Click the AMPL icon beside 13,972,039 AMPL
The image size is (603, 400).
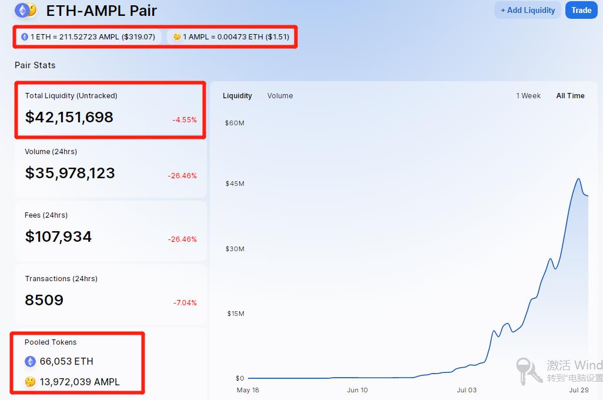pos(31,382)
